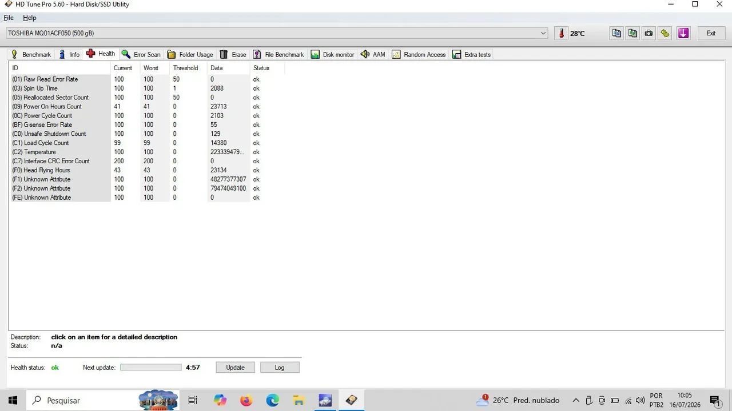Screen dimensions: 732x411
Task: Switch to the Info tab
Action: click(x=69, y=55)
